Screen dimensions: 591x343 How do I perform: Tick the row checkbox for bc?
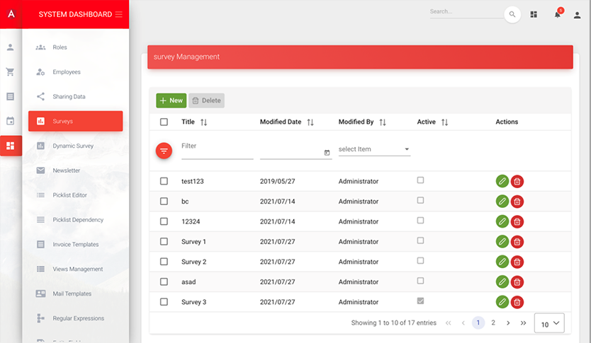164,202
